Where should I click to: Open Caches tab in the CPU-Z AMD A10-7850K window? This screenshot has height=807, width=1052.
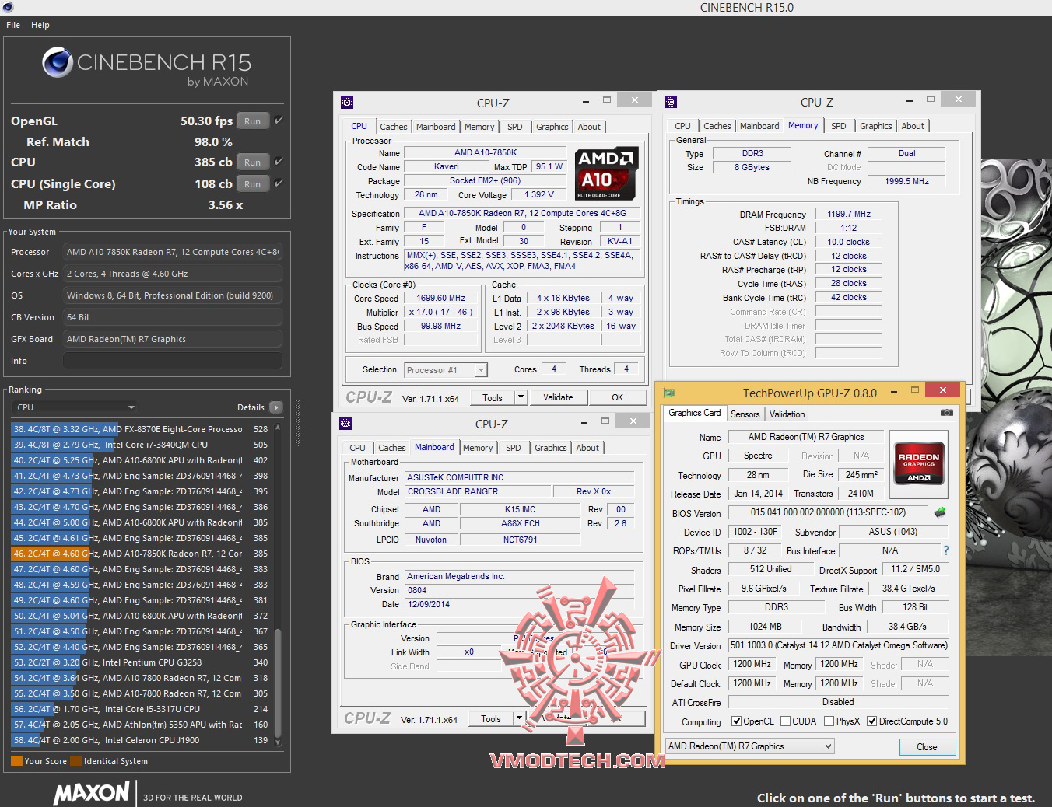(393, 127)
